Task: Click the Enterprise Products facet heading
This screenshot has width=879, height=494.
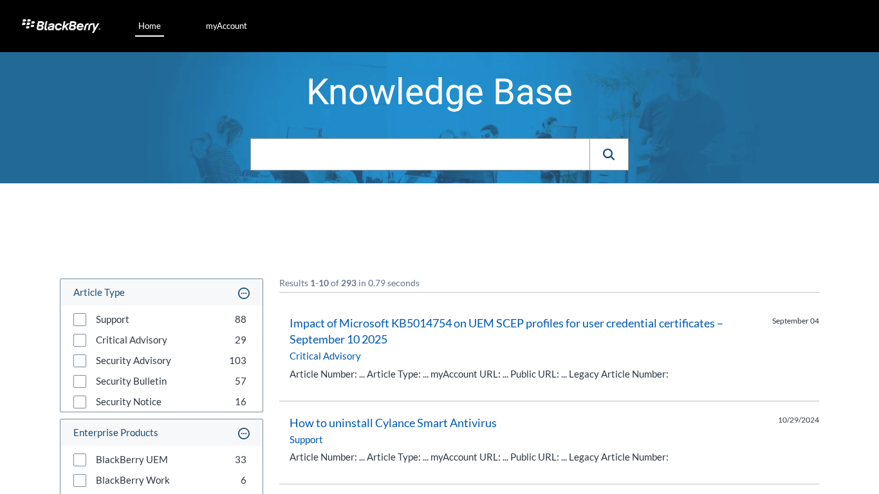Action: [x=116, y=433]
